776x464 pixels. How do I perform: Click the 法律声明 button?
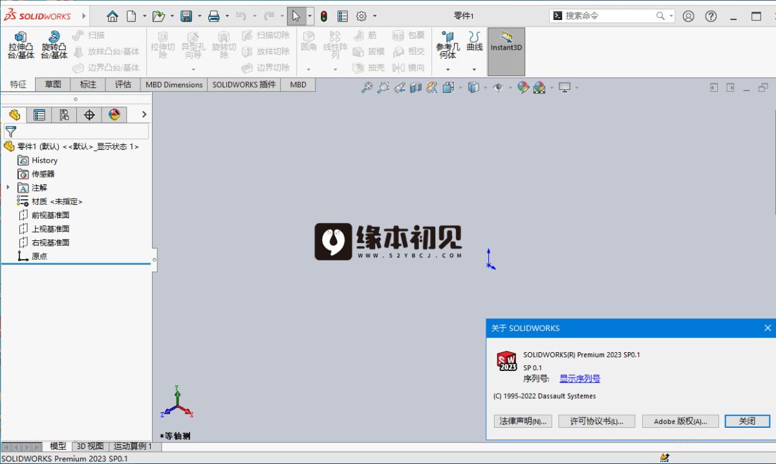523,421
